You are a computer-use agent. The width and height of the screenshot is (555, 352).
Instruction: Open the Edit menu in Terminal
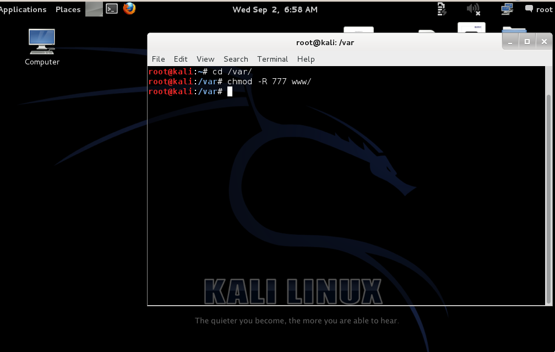[181, 59]
